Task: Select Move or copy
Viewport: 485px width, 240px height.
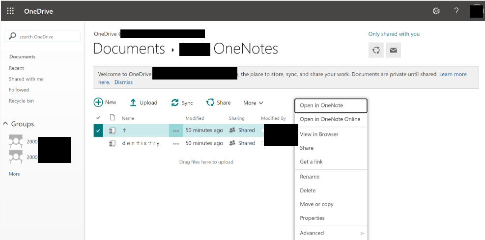Action: [331, 204]
